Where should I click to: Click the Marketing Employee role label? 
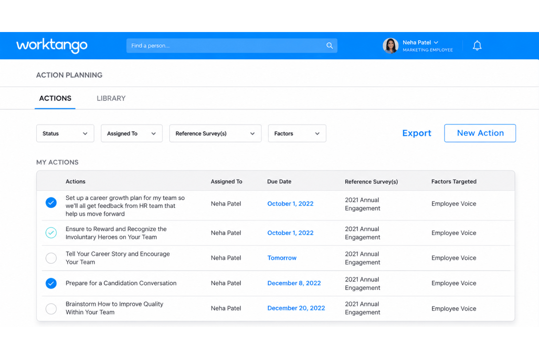point(428,50)
